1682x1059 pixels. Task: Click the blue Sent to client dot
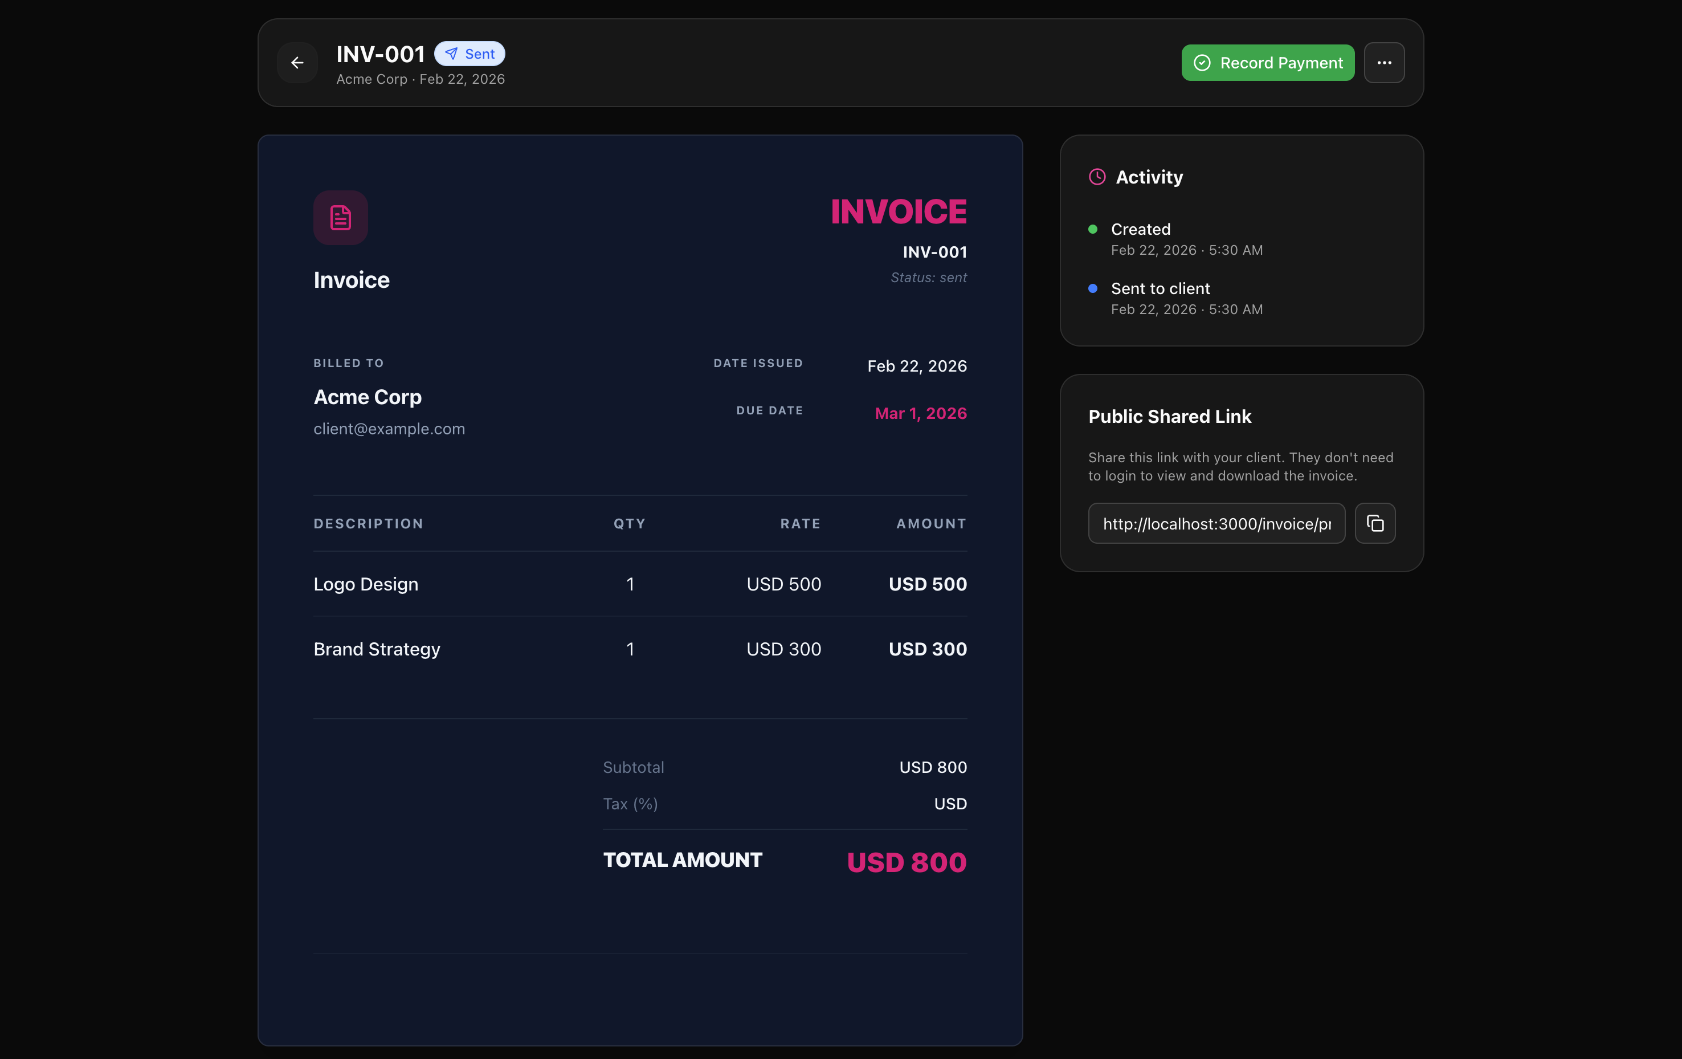click(1092, 288)
